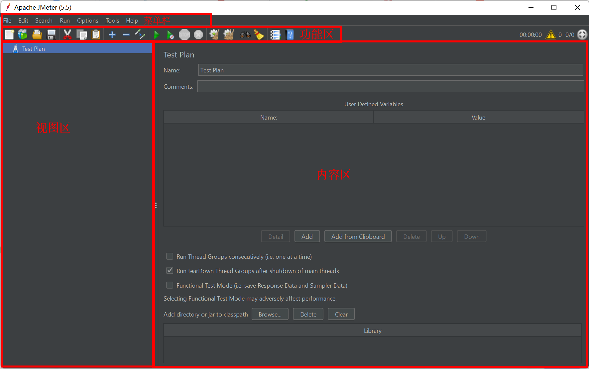This screenshot has height=369, width=589.
Task: Click Start no pauses icon
Action: coord(170,34)
